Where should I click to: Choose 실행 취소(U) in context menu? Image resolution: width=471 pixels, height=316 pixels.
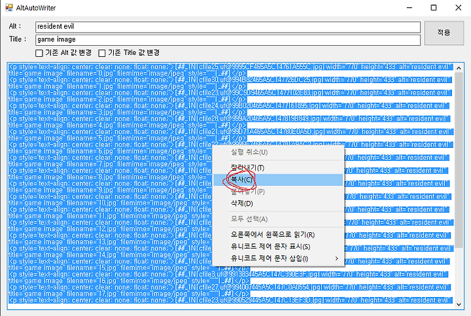278,152
